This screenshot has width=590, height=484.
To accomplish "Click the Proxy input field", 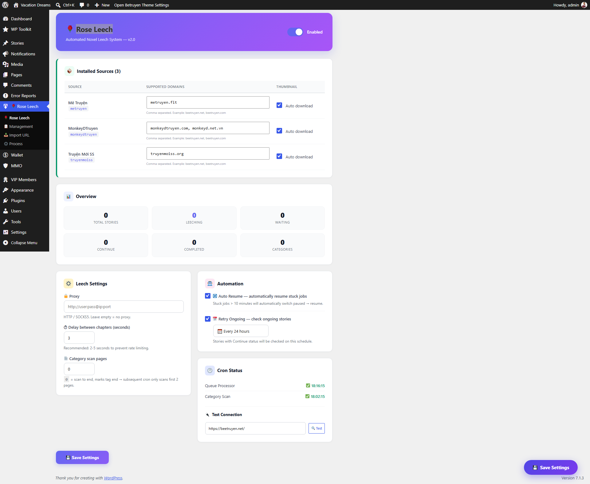I will pyautogui.click(x=124, y=307).
